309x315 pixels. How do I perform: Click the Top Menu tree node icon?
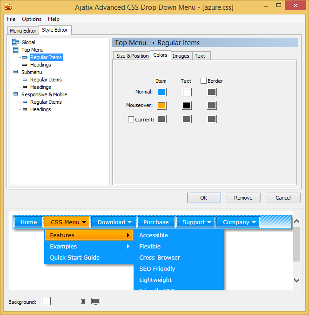point(16,50)
